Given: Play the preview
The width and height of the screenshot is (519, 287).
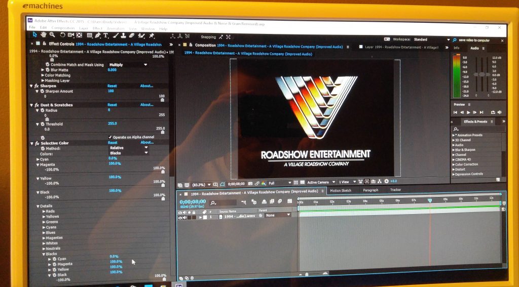Looking at the screenshot, I should [468, 113].
